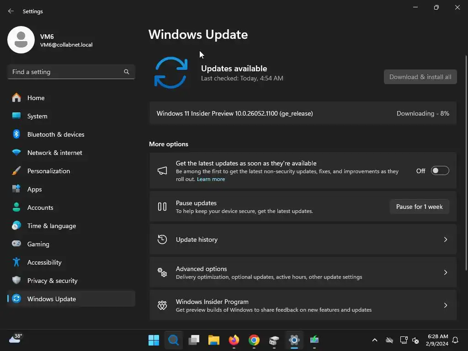Image resolution: width=468 pixels, height=351 pixels.
Task: Expand the Update history entry chevron
Action: coord(445,239)
